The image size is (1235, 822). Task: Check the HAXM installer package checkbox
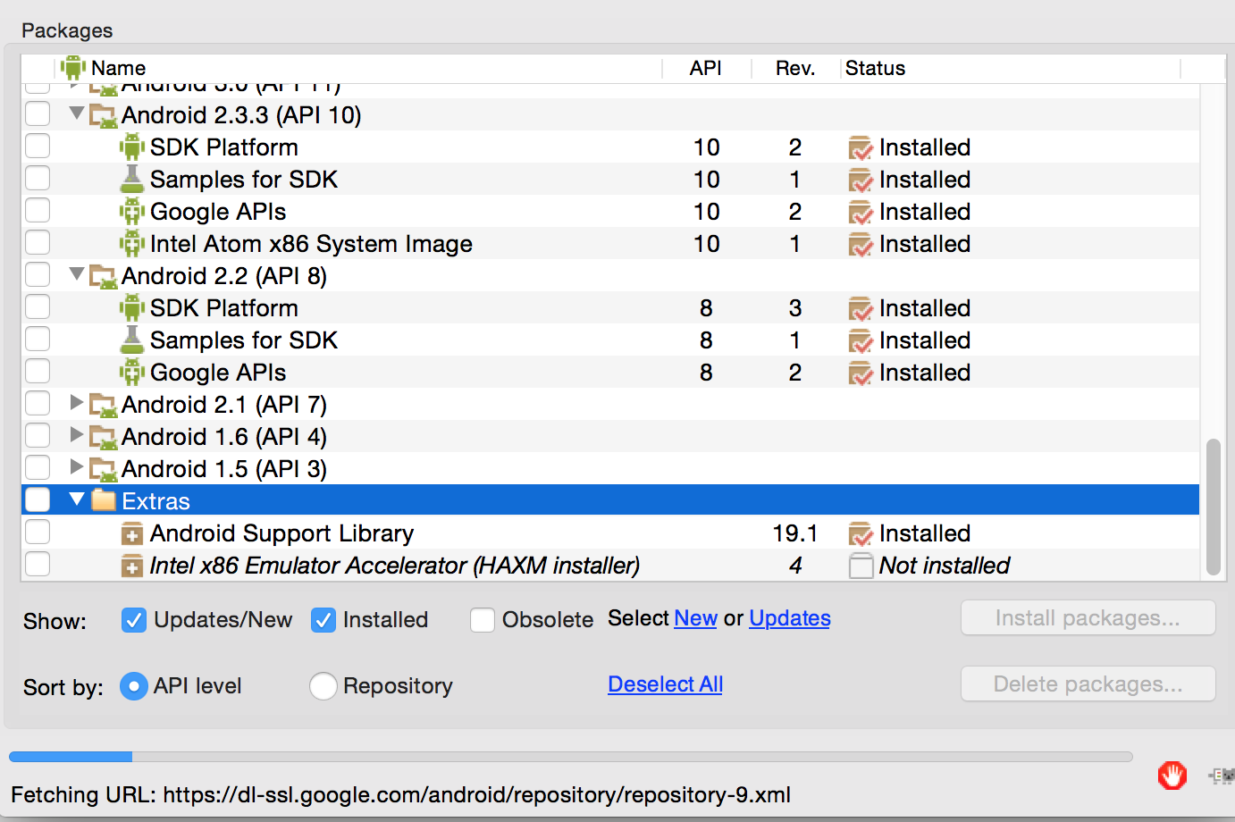click(x=38, y=565)
